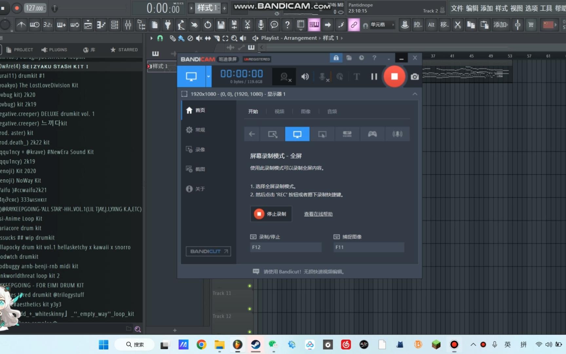Click the Bandicam screen recording mode icon
The image size is (566, 354).
click(x=191, y=76)
